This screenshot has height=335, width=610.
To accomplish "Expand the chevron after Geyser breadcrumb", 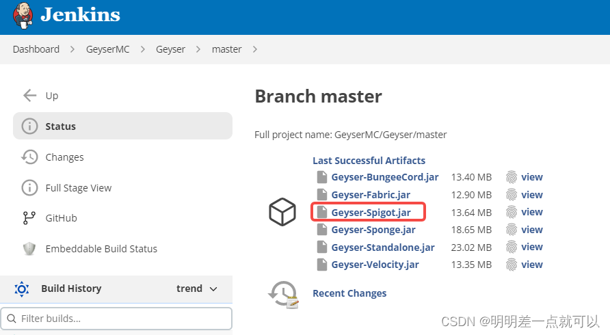I will [198, 49].
